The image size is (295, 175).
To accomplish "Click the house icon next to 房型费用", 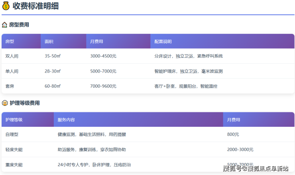I will click(4, 25).
